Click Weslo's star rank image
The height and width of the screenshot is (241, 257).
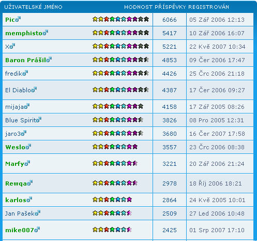pos(115,147)
